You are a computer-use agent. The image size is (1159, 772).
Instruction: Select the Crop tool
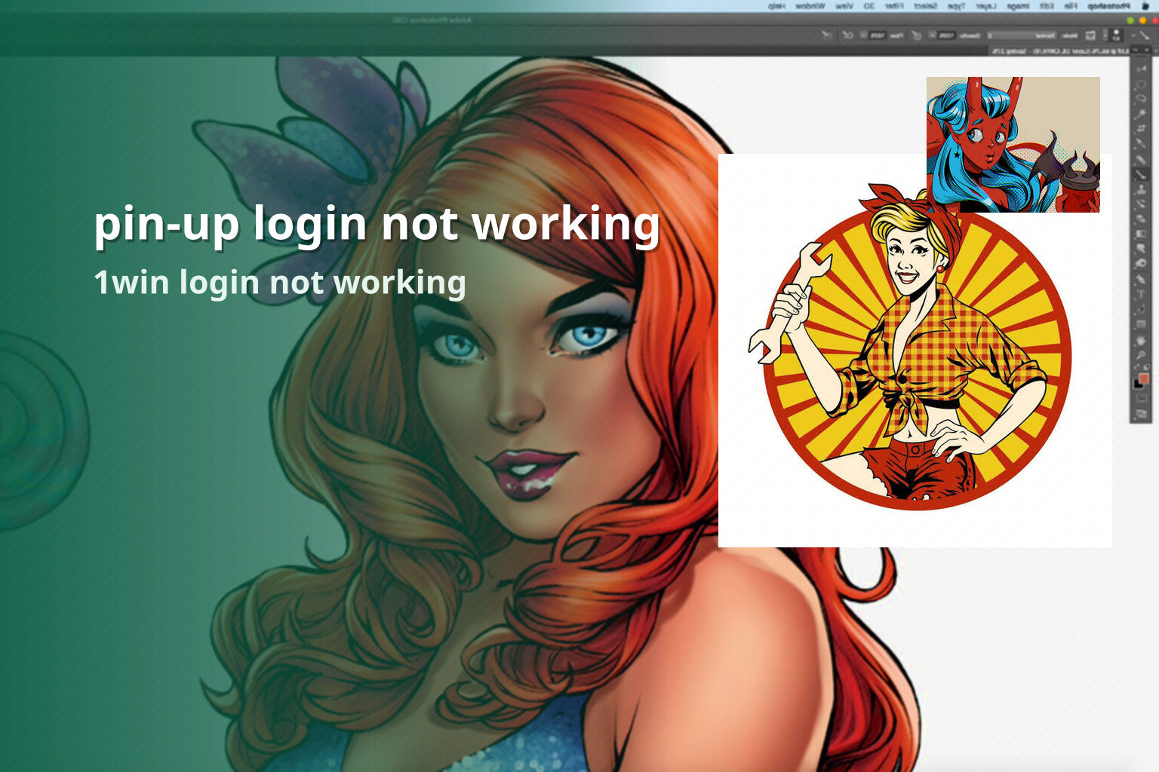[1141, 130]
